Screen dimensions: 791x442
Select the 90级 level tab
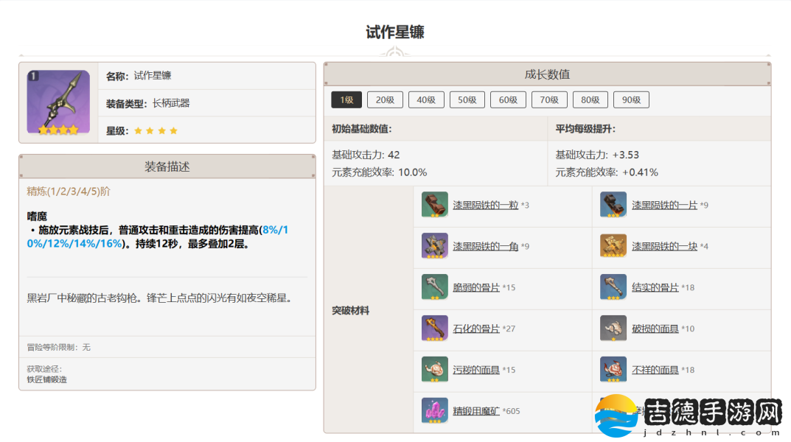click(630, 100)
